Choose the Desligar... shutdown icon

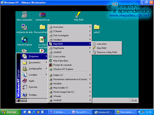(x=25, y=95)
